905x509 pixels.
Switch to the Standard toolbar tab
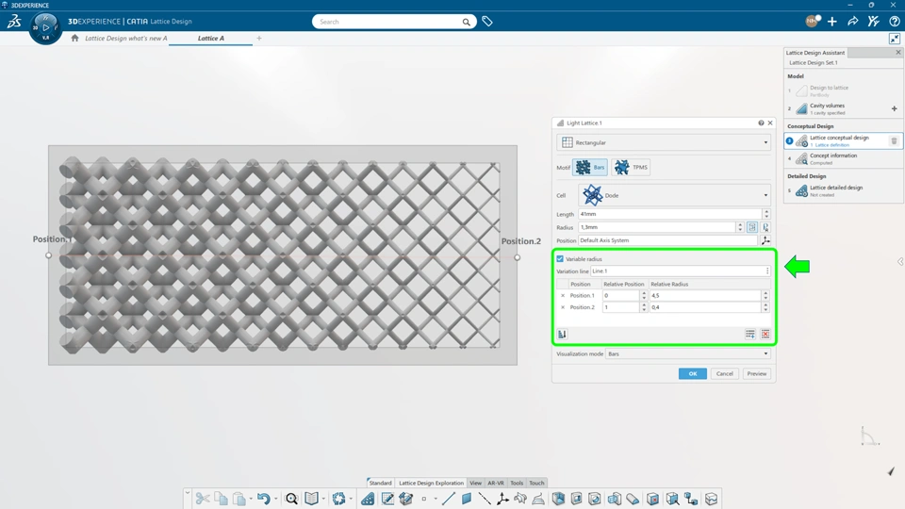click(380, 483)
